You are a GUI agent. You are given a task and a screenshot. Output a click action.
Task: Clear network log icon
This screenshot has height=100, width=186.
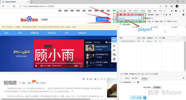(x=125, y=15)
